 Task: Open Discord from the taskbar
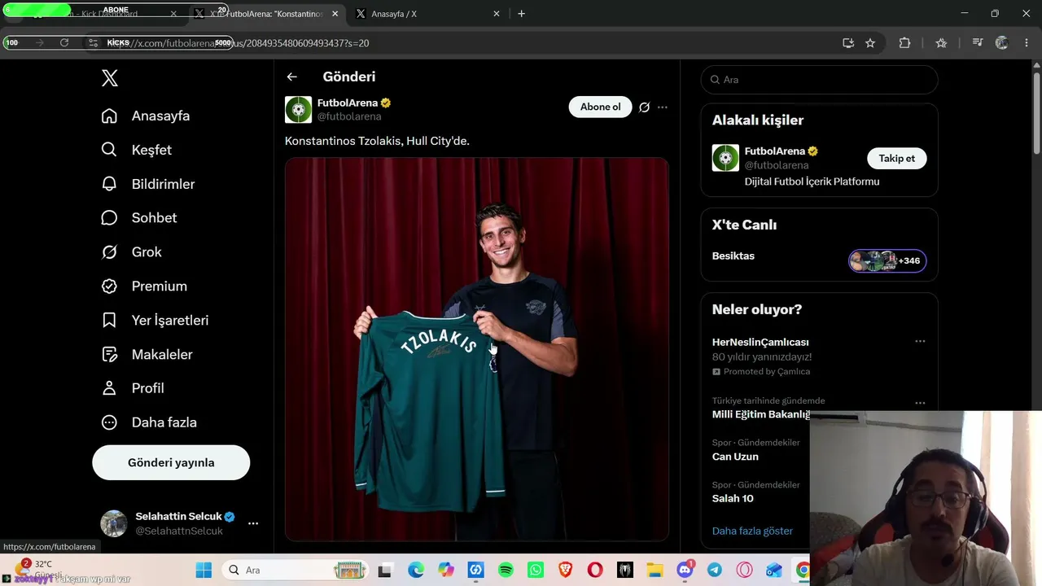(x=685, y=570)
